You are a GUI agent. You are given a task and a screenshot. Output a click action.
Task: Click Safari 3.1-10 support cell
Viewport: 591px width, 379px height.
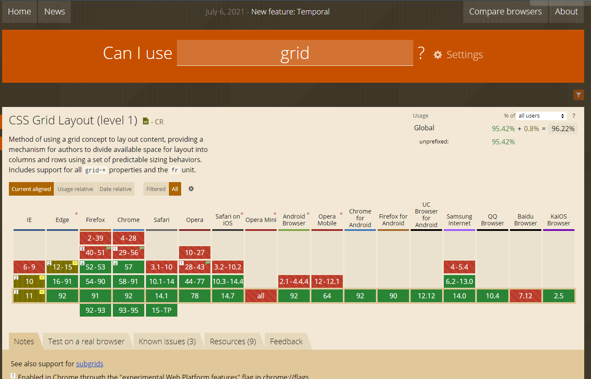[x=162, y=267]
